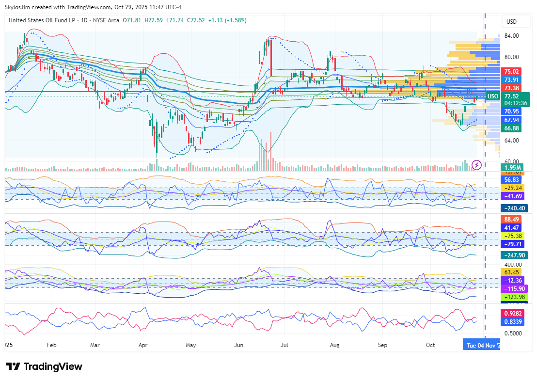Click the blue 73.91 price label
537x381 pixels.
[x=512, y=79]
